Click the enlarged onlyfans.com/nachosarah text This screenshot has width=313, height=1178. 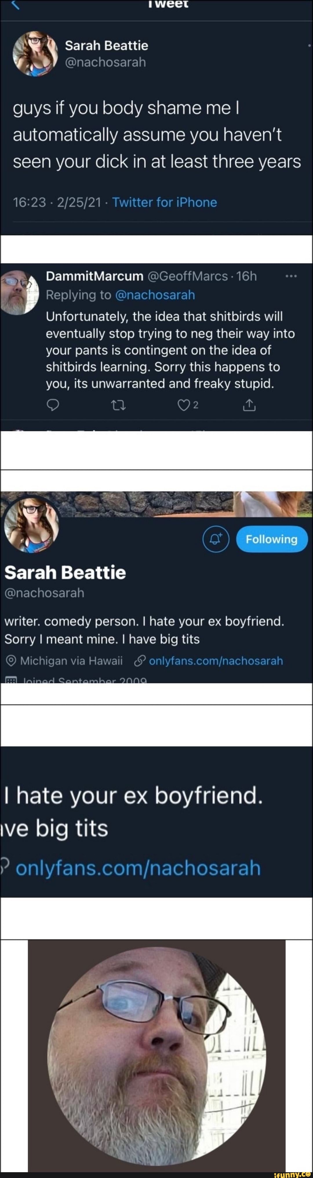pos(138,867)
